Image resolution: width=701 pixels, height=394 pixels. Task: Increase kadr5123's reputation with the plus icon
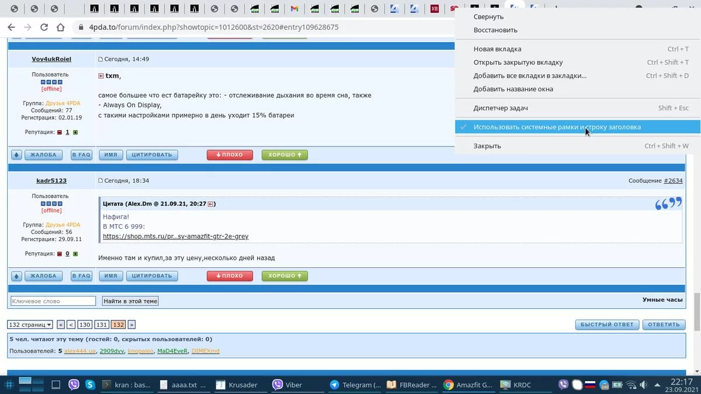pyautogui.click(x=75, y=254)
